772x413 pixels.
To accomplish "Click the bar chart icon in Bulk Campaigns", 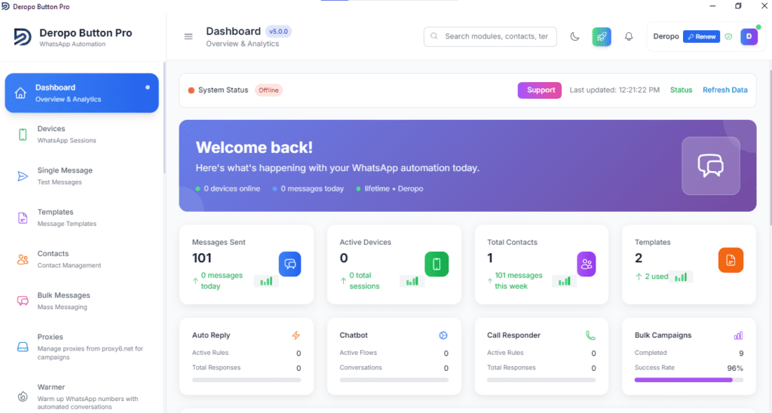I will [x=738, y=335].
